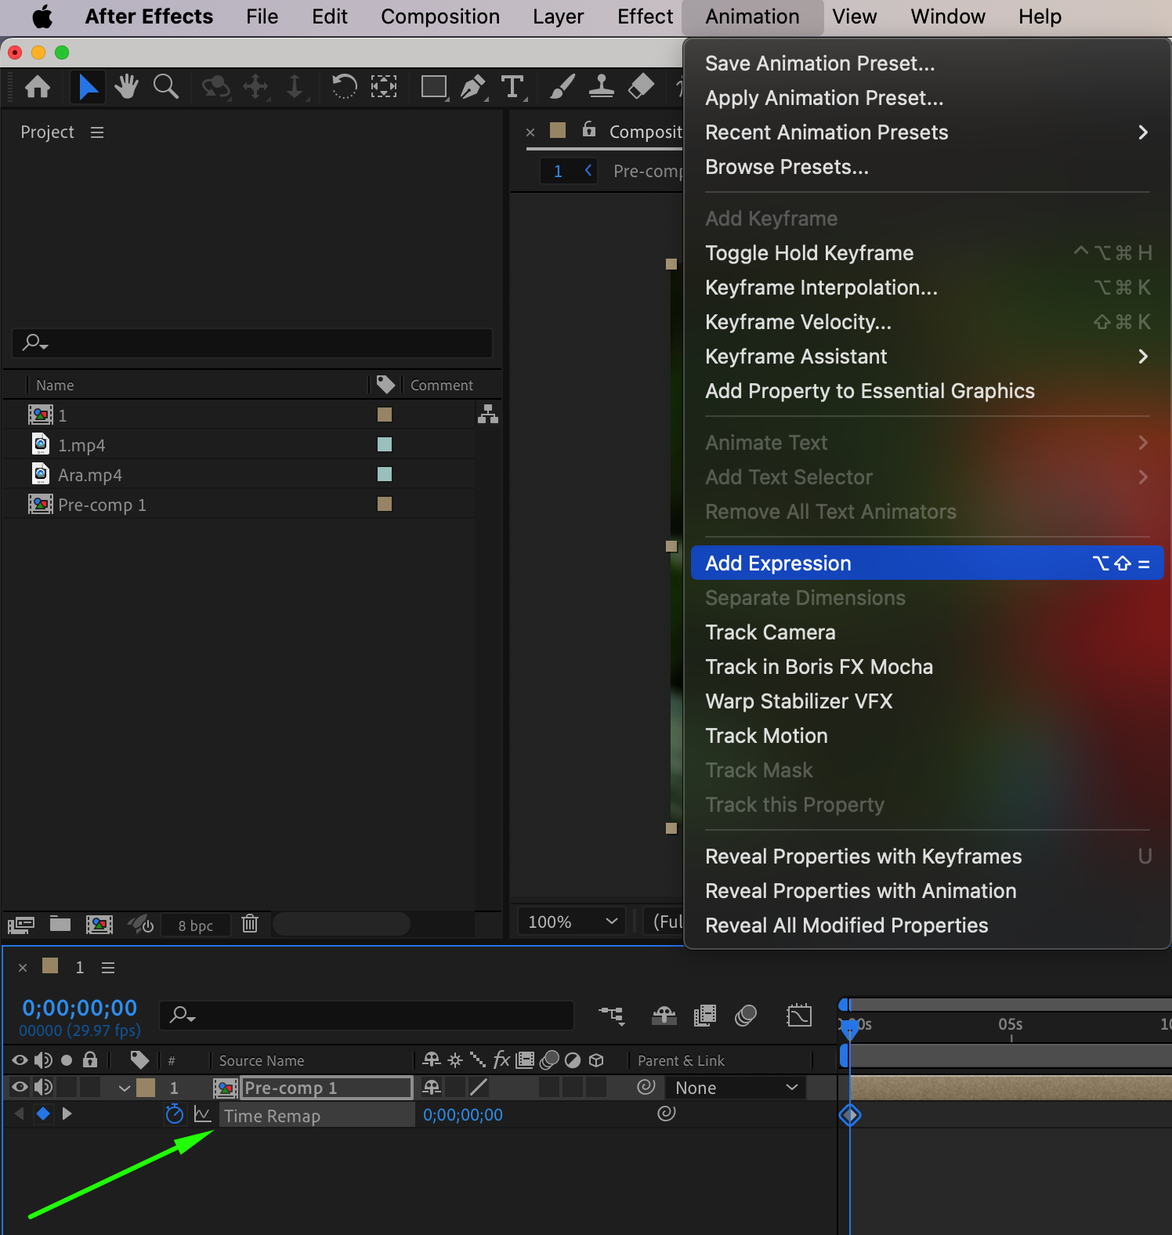Viewport: 1172px width, 1235px height.
Task: Pick the Clone Stamp tool
Action: click(601, 86)
